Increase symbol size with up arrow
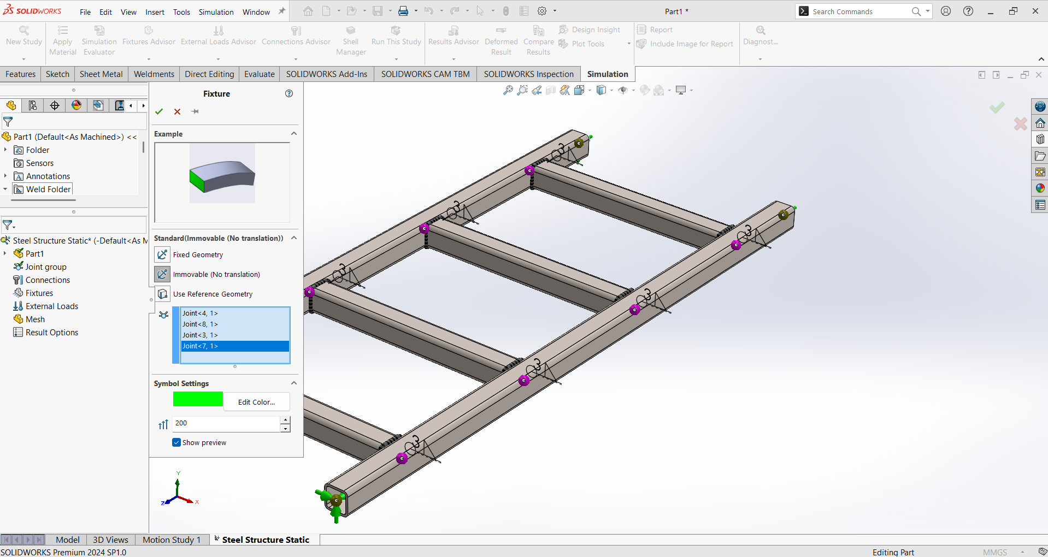The image size is (1048, 557). click(x=285, y=420)
